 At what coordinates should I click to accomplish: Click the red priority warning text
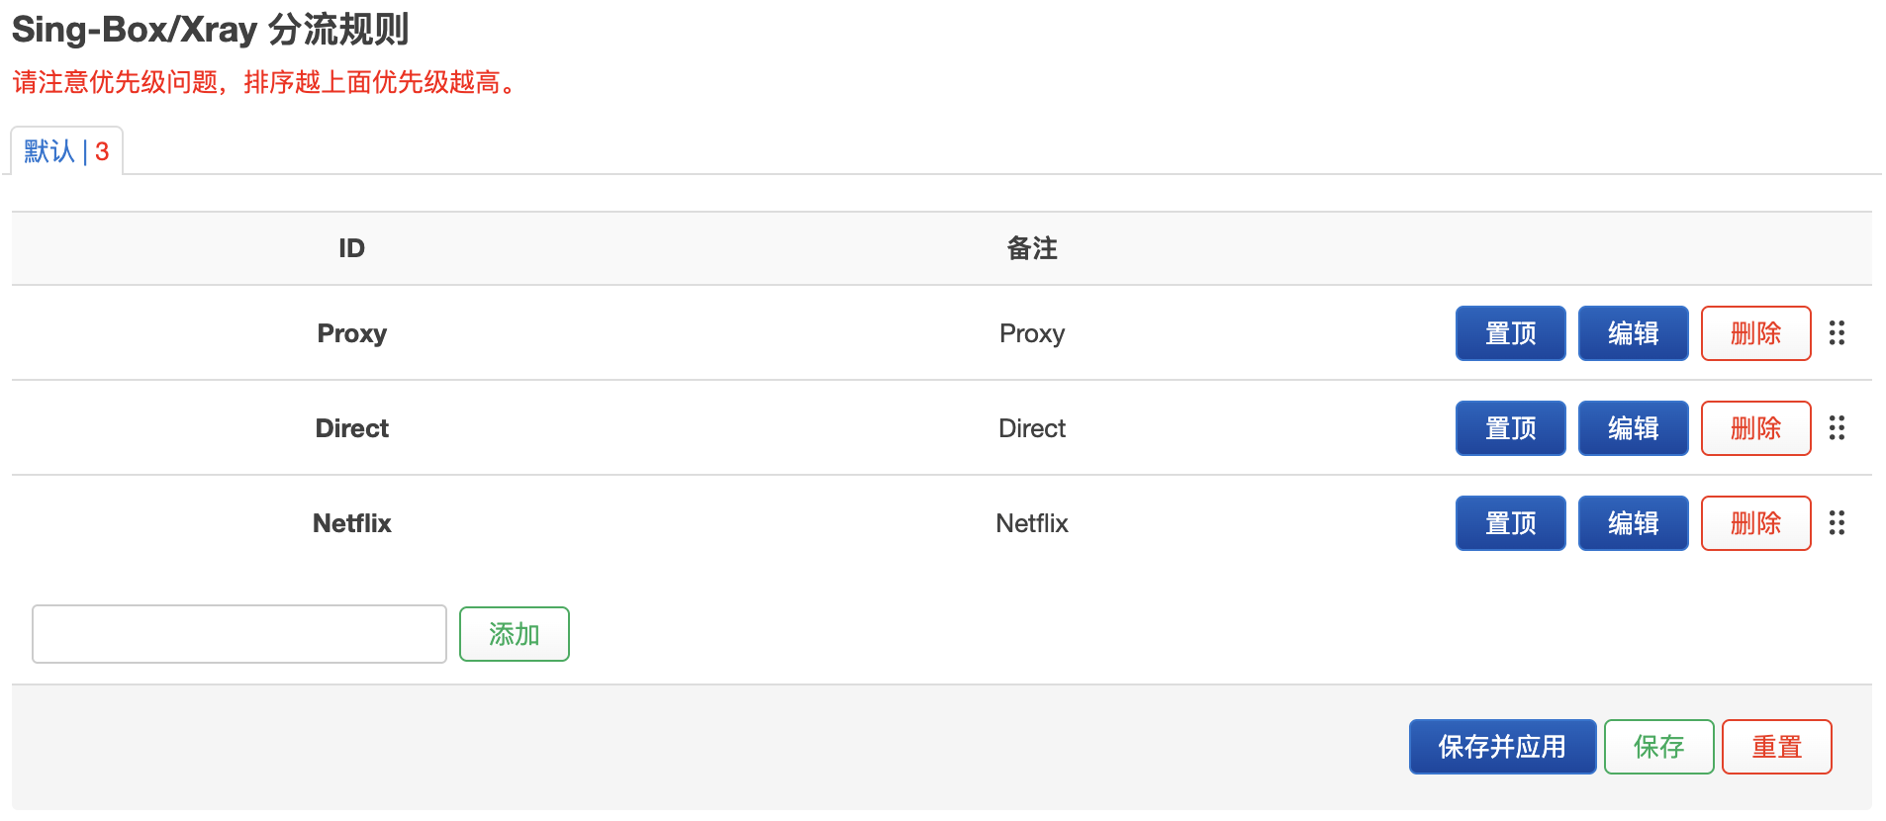coord(266,82)
